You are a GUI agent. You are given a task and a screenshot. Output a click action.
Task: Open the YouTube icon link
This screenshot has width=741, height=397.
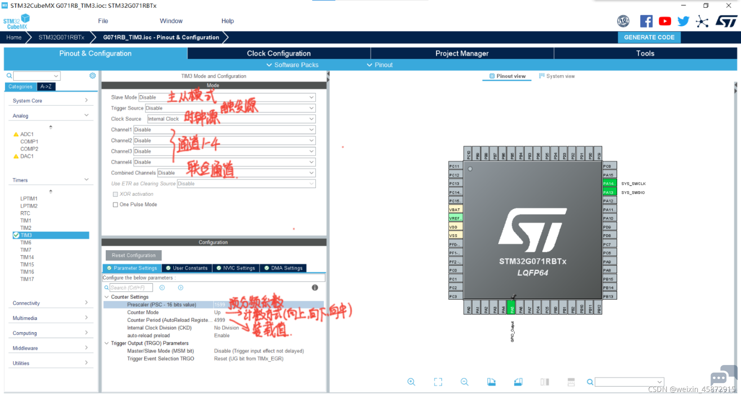pyautogui.click(x=665, y=21)
